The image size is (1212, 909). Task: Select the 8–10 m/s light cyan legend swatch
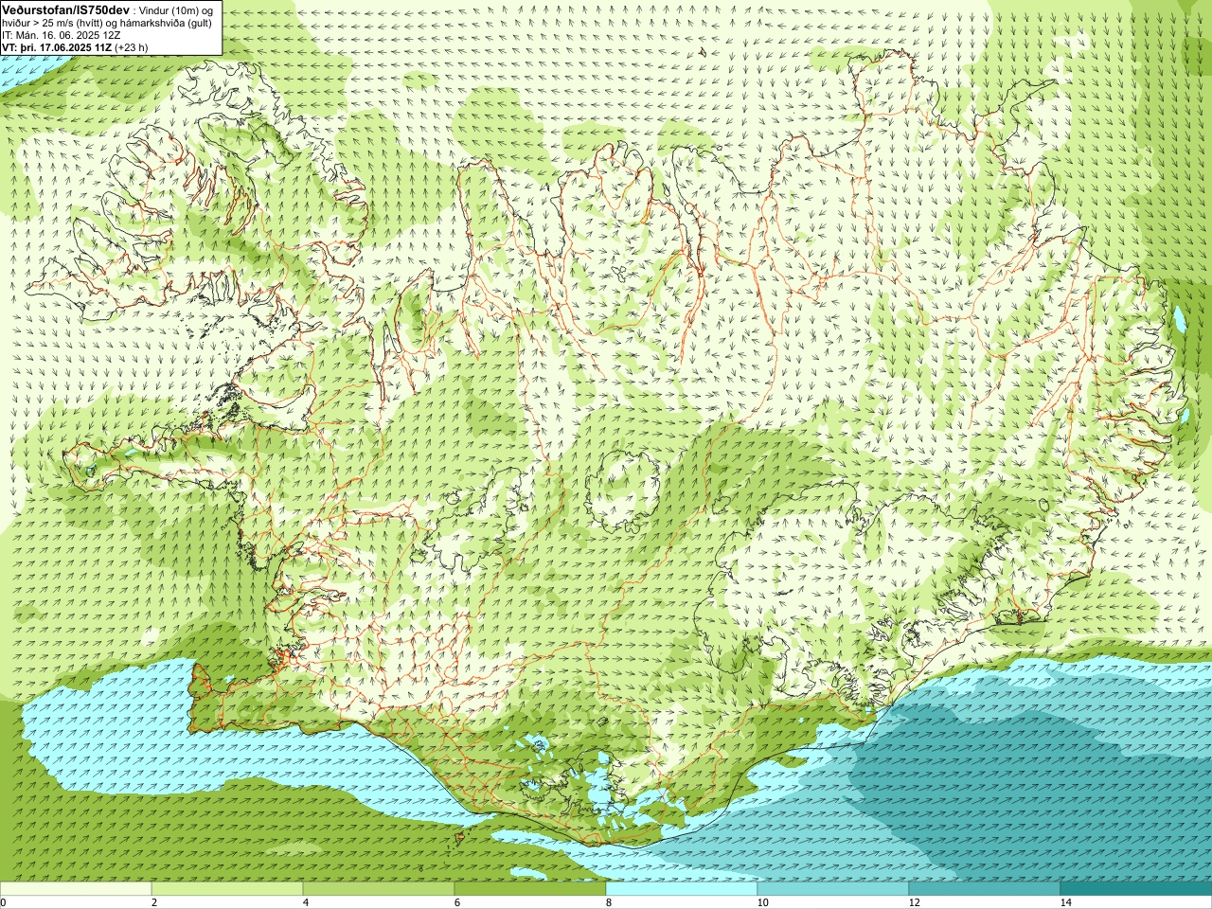(x=682, y=889)
